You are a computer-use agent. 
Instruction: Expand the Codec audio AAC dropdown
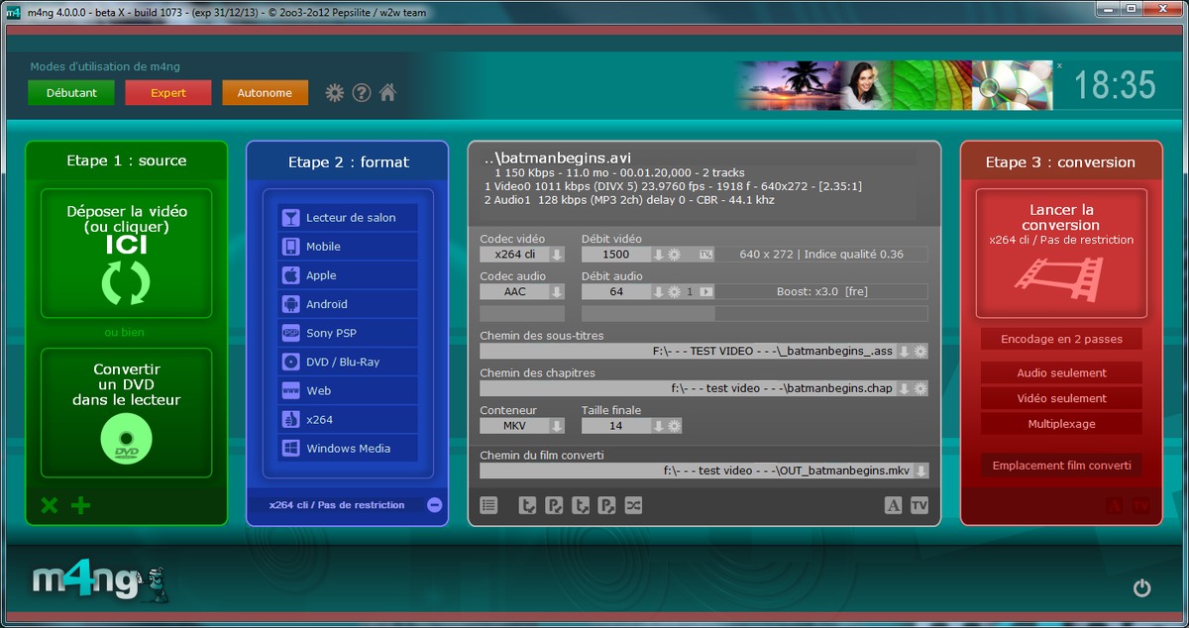tap(557, 292)
